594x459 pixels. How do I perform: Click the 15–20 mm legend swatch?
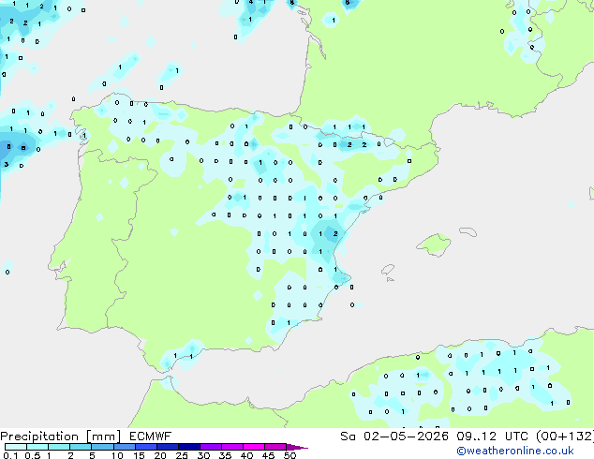(x=146, y=447)
